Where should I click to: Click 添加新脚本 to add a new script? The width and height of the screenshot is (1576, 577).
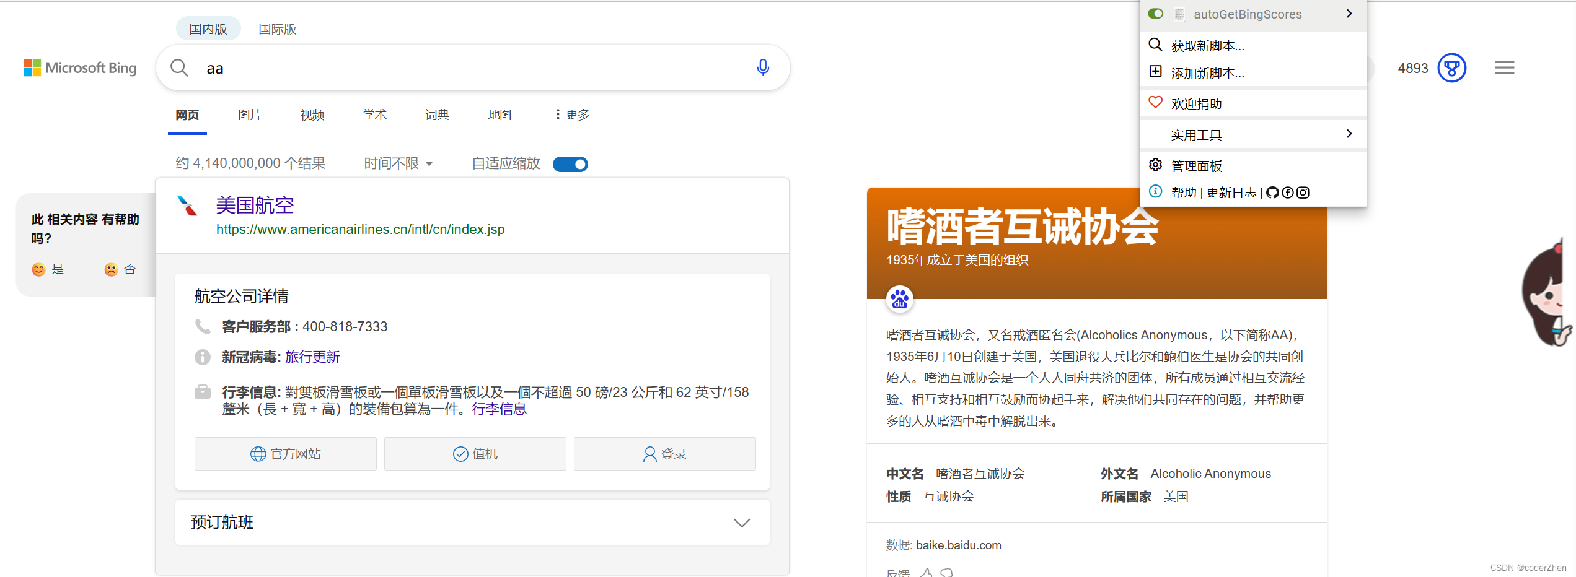click(x=1207, y=72)
